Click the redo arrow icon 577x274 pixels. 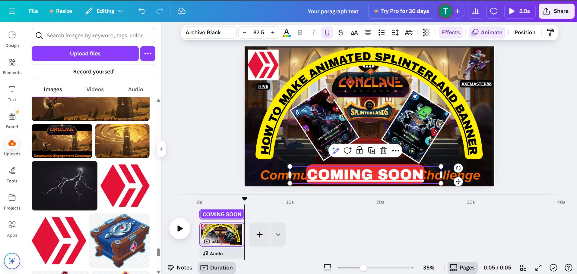pyautogui.click(x=159, y=11)
